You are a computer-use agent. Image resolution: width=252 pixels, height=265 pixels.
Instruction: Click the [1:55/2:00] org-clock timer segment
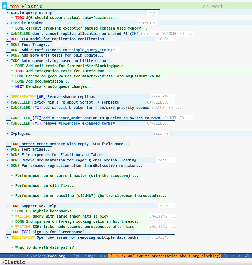(x=122, y=256)
